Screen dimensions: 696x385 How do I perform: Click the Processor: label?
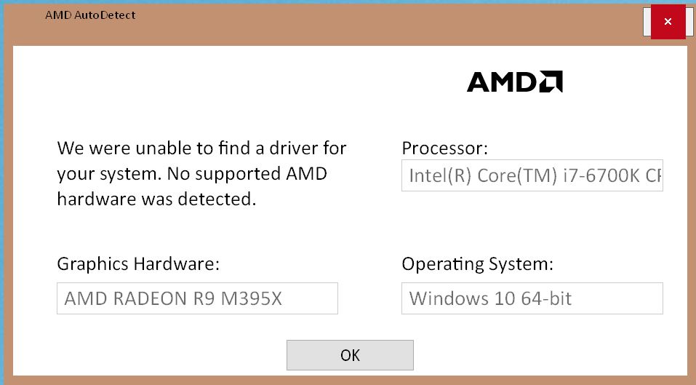click(444, 148)
